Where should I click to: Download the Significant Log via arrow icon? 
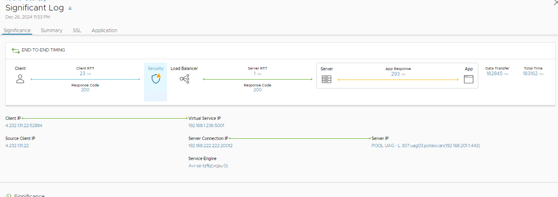(x=70, y=8)
